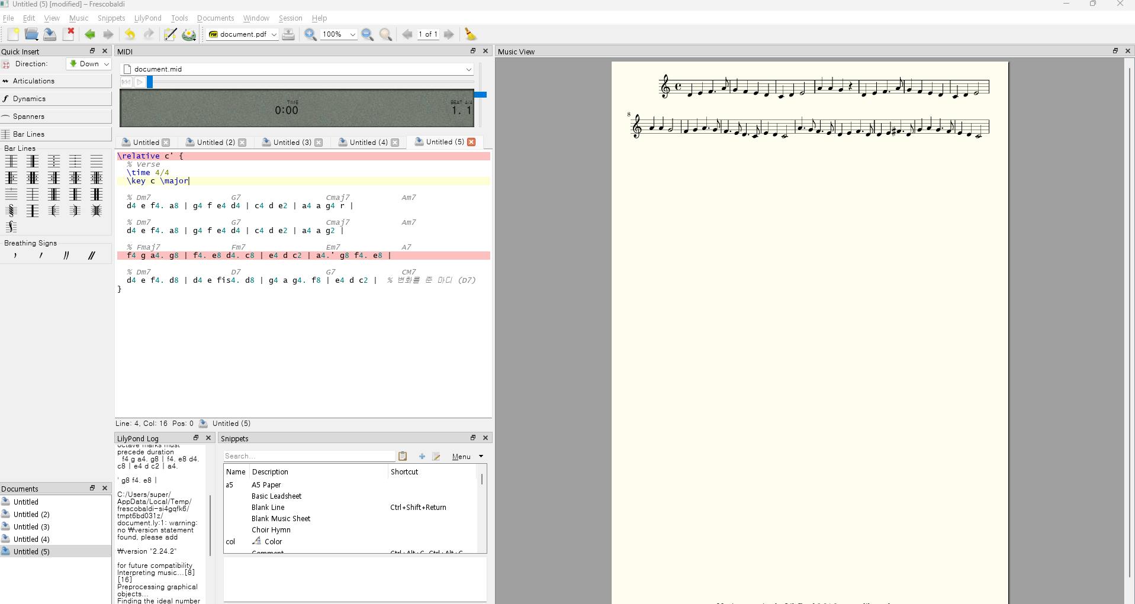Go to next page of score

tap(449, 34)
